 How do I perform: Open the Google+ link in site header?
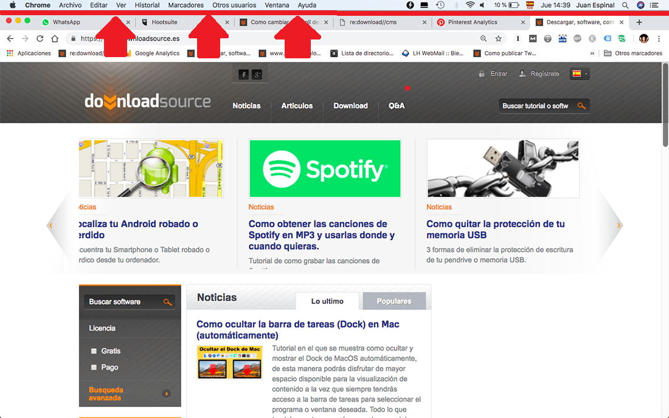tap(257, 75)
